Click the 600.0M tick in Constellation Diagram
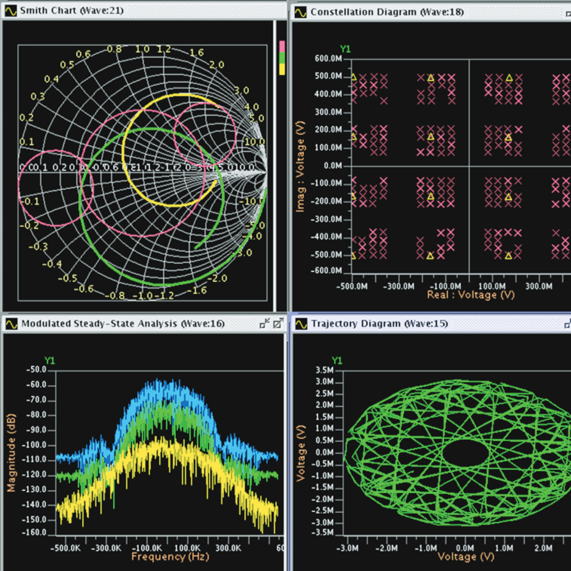Screen dimensions: 571x571 point(328,58)
